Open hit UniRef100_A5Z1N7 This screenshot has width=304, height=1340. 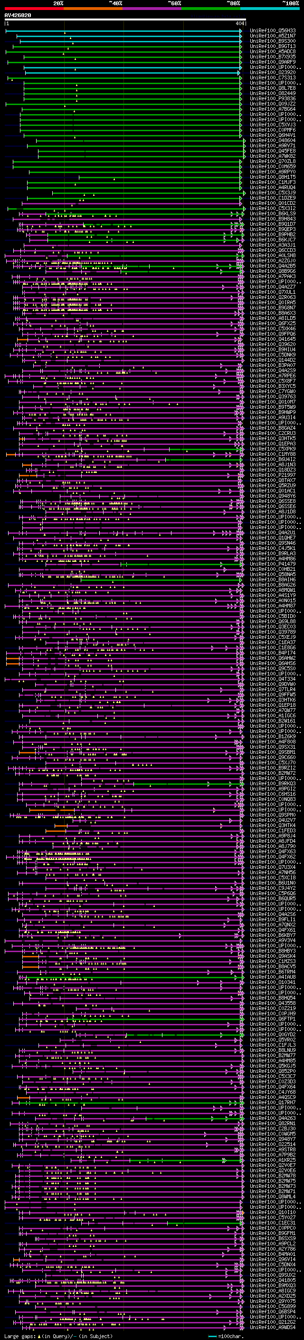tap(273, 36)
